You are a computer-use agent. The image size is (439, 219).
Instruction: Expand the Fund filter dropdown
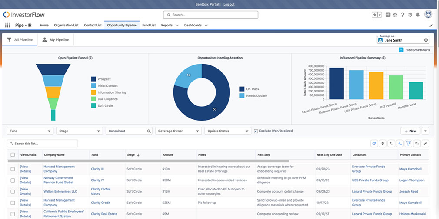coord(30,131)
